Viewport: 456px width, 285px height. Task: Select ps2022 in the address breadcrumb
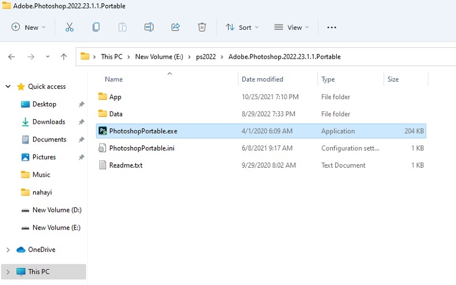(206, 56)
